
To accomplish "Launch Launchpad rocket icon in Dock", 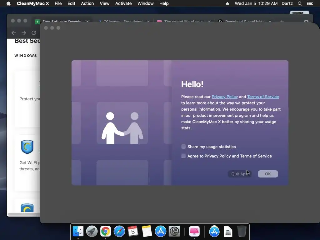I will (92, 232).
